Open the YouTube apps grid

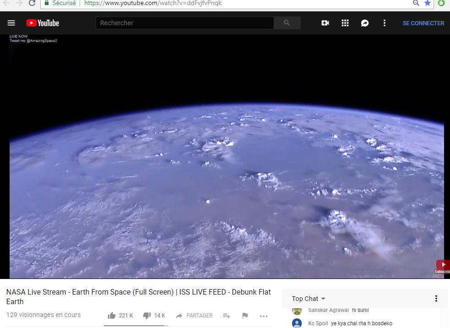coord(345,23)
